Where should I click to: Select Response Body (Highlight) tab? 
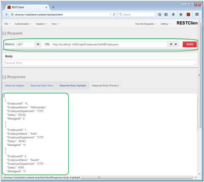pos(73,85)
